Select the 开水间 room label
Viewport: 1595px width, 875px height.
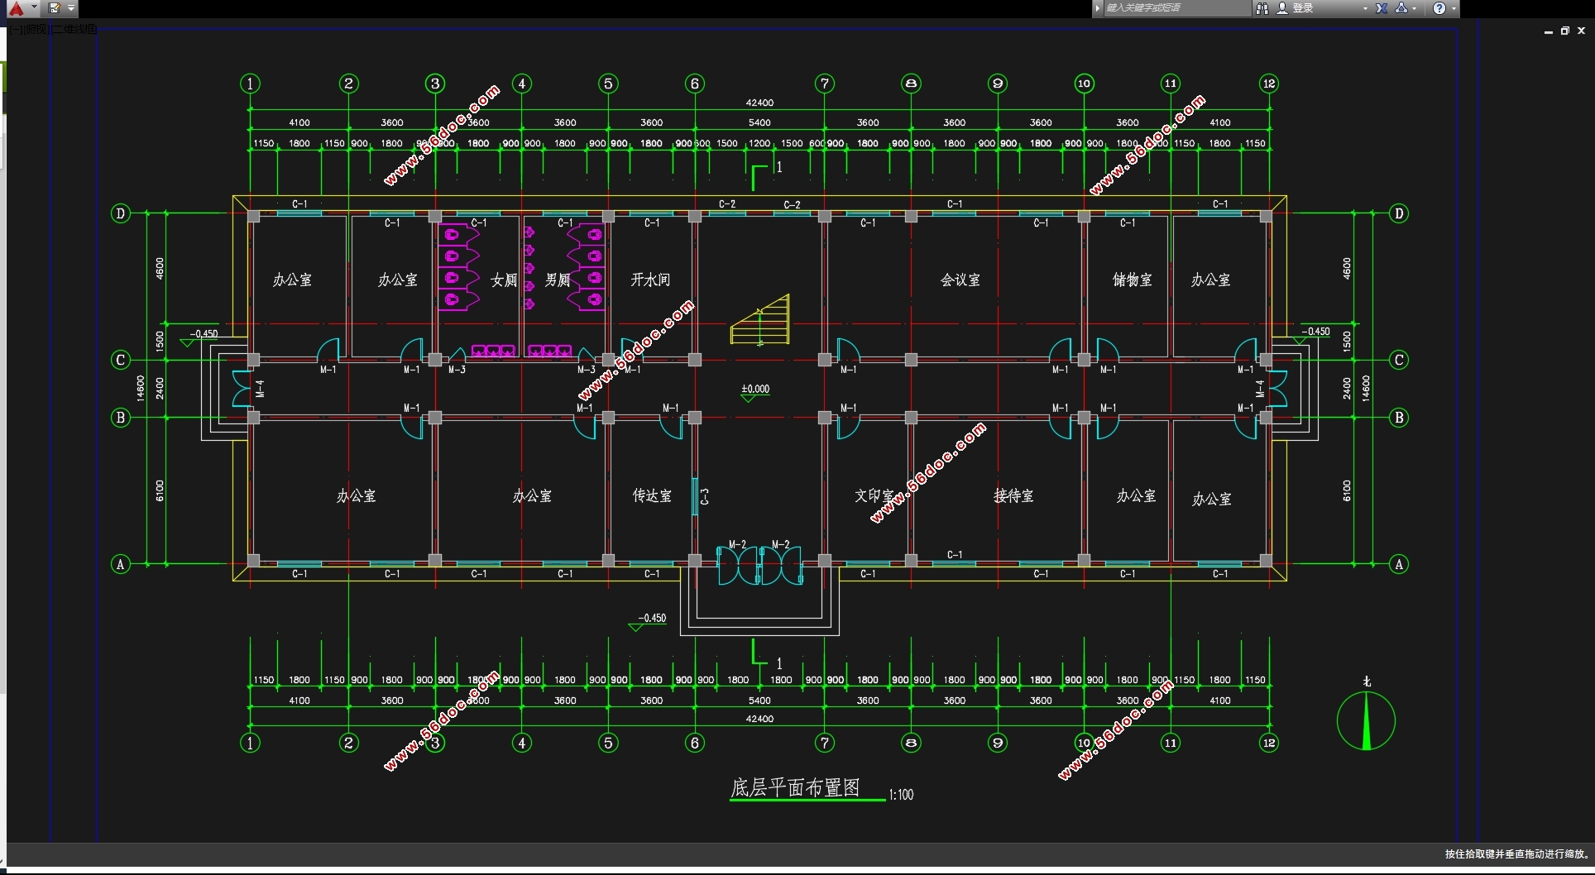pos(650,280)
